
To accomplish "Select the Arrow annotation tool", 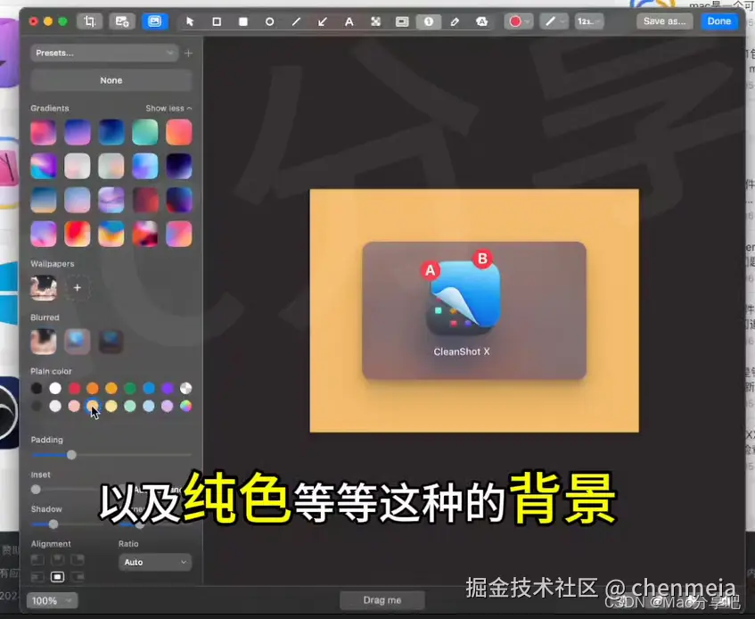I will pos(323,21).
